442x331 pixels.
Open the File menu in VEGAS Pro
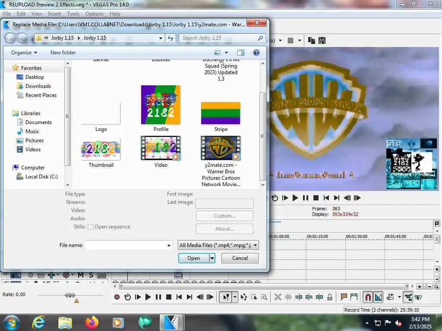pyautogui.click(x=7, y=14)
